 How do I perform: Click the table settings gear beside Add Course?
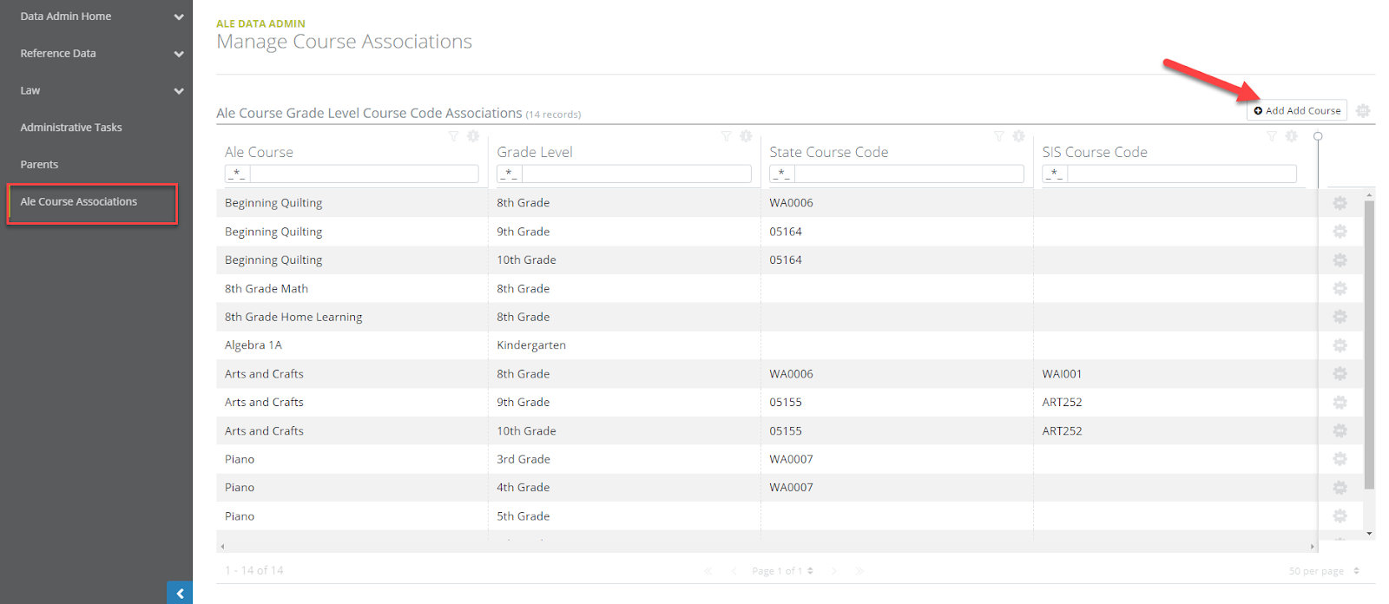tap(1363, 110)
